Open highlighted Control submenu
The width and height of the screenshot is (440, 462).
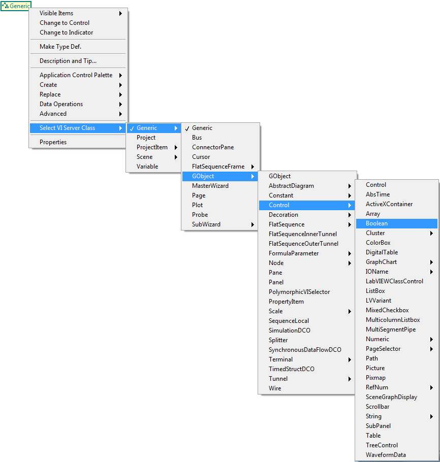(307, 205)
